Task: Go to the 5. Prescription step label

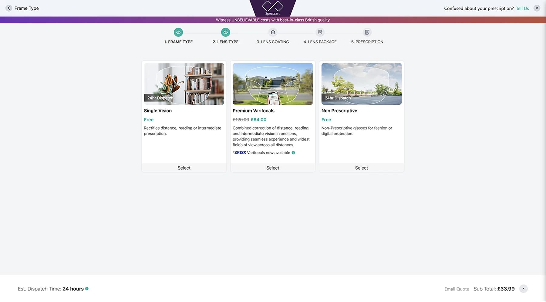Action: pos(367,42)
